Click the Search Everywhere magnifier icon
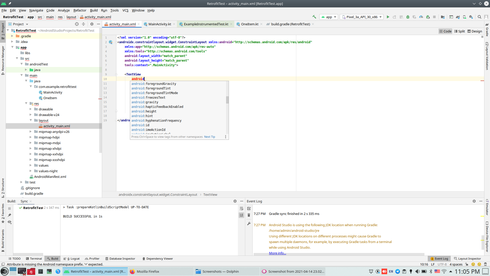Screen dimensions: 490x276 pos(480,17)
